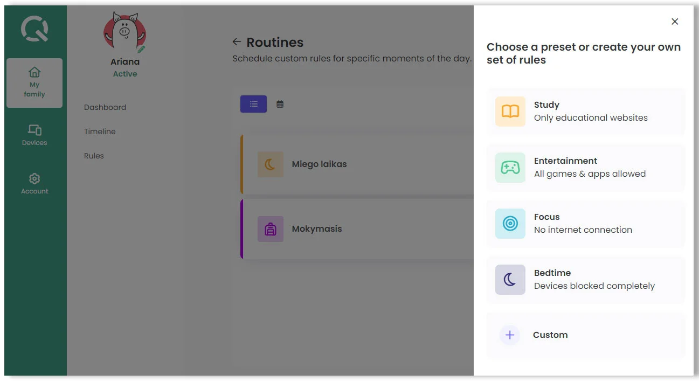The image size is (699, 381).
Task: Click Ariana's profile avatar
Action: (124, 33)
